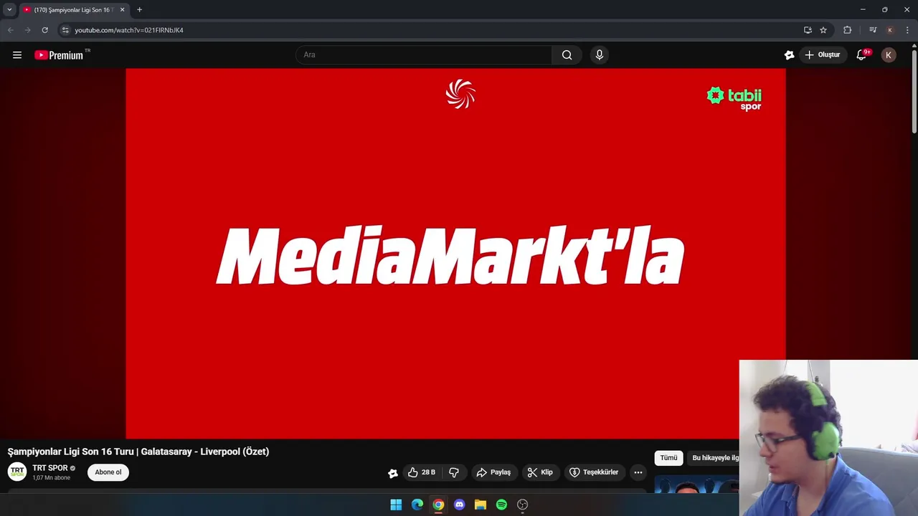Select the Tümü filter chip

(x=668, y=458)
